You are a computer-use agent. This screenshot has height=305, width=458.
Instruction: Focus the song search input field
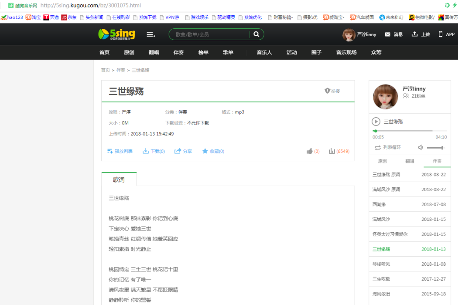coord(210,34)
